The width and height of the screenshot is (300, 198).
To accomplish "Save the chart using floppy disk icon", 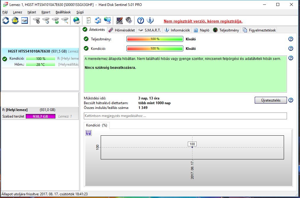I will point(88,133).
